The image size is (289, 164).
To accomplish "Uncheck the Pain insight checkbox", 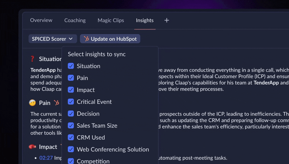I will (71, 78).
